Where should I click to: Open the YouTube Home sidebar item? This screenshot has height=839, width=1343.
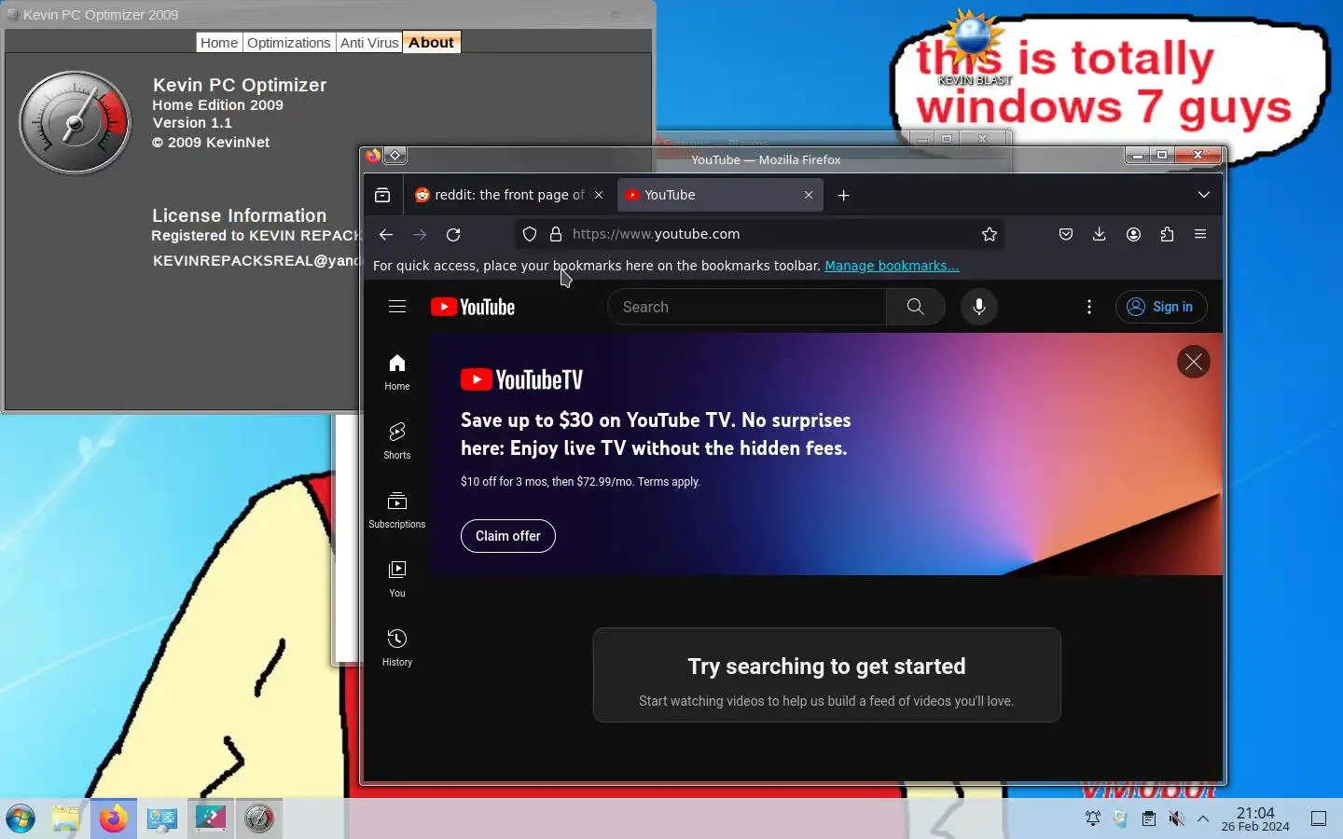pyautogui.click(x=397, y=372)
